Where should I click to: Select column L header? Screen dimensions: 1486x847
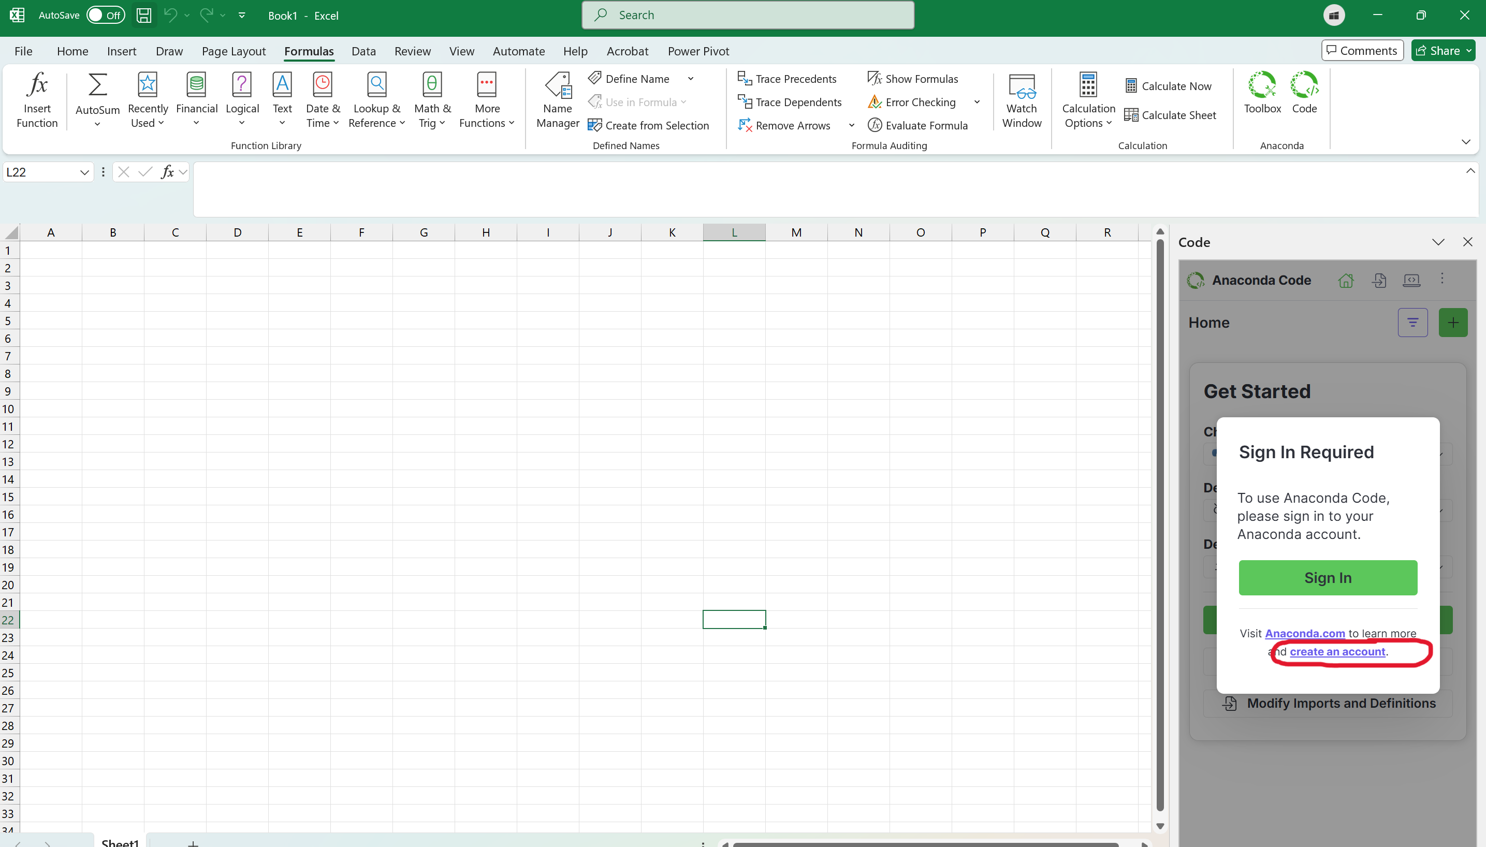pos(734,232)
